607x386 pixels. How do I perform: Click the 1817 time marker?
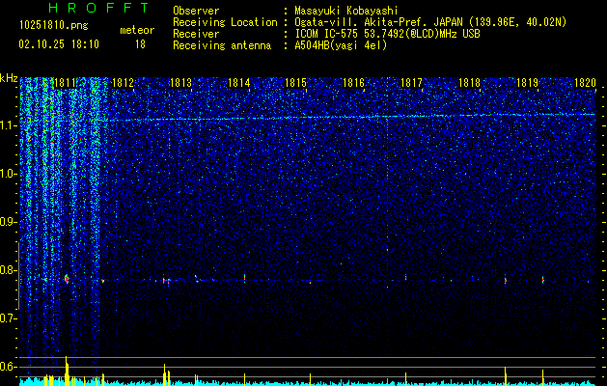pyautogui.click(x=411, y=82)
